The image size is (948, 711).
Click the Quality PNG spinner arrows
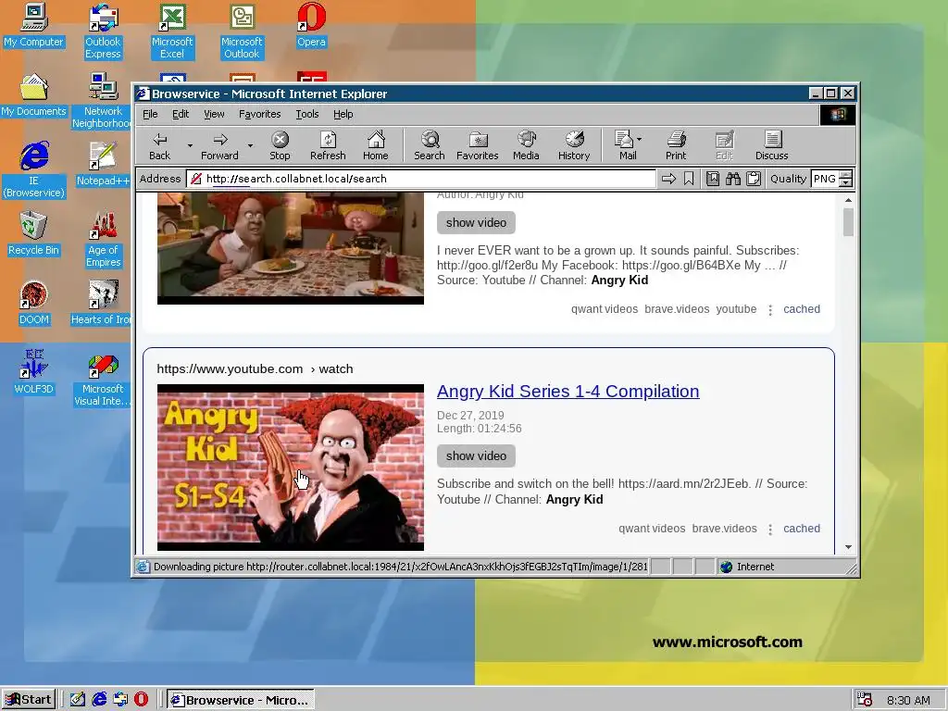[x=846, y=179]
